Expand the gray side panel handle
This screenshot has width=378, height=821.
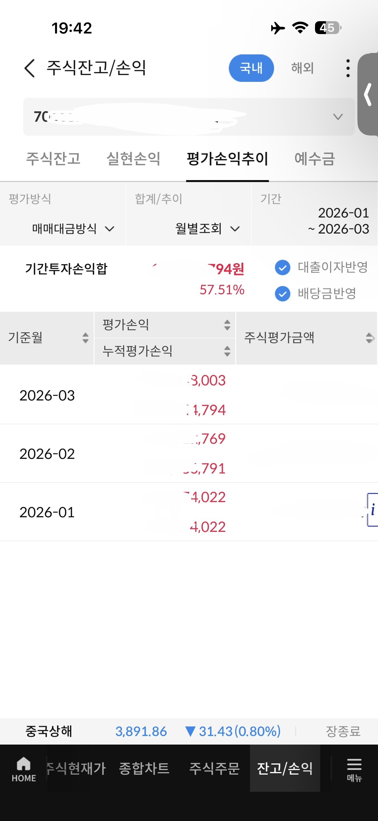click(x=368, y=94)
